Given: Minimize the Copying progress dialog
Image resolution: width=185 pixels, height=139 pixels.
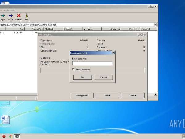Looking at the screenshot, I should 138,35.
